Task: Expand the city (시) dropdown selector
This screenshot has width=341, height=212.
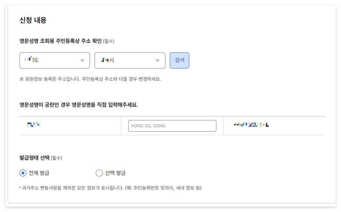Action: click(x=130, y=60)
